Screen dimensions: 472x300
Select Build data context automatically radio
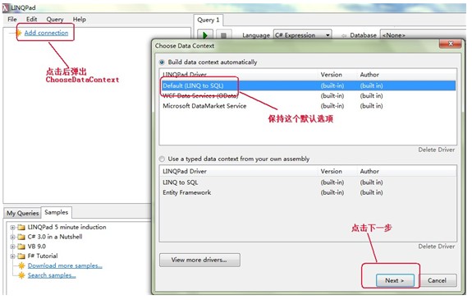point(162,62)
